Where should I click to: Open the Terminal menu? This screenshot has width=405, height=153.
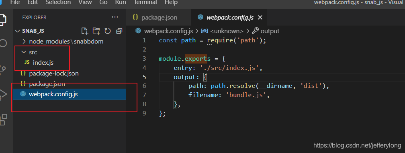click(145, 2)
